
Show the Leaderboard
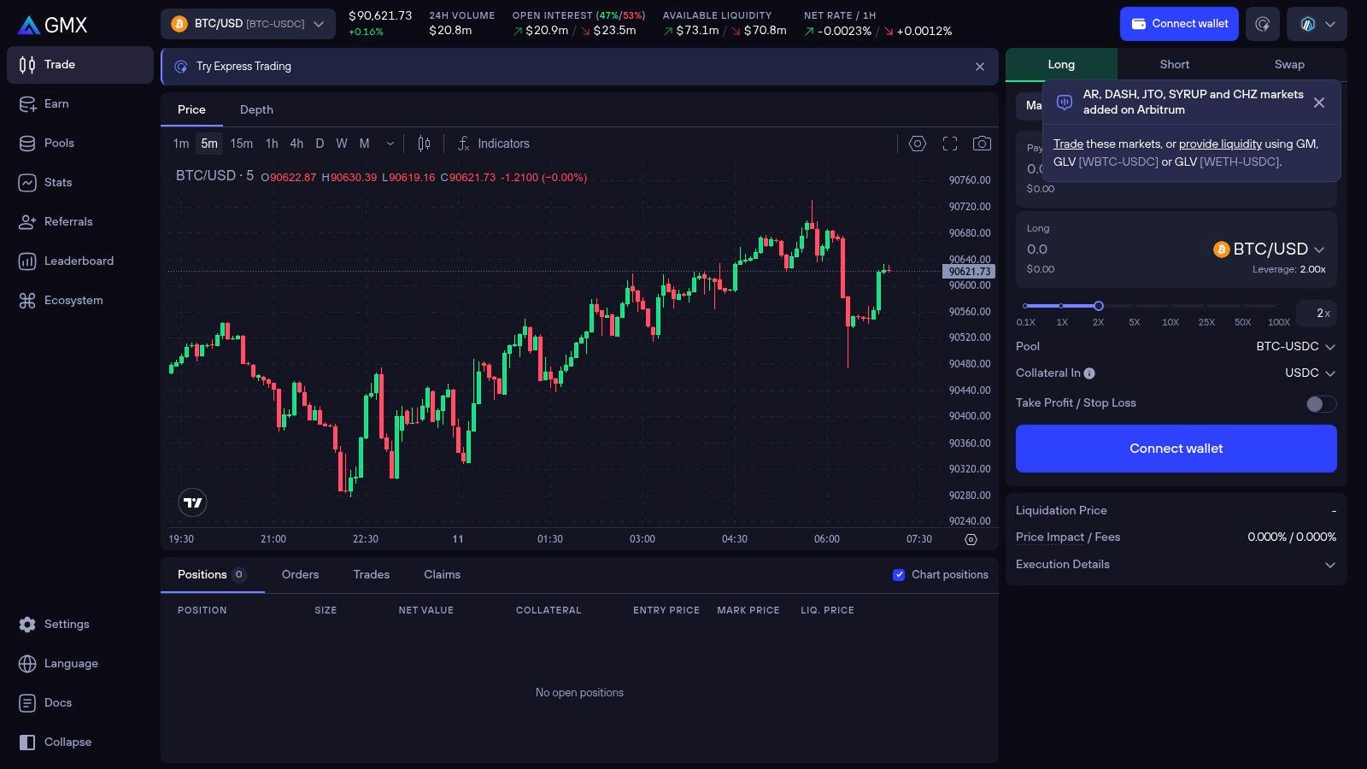80,261
